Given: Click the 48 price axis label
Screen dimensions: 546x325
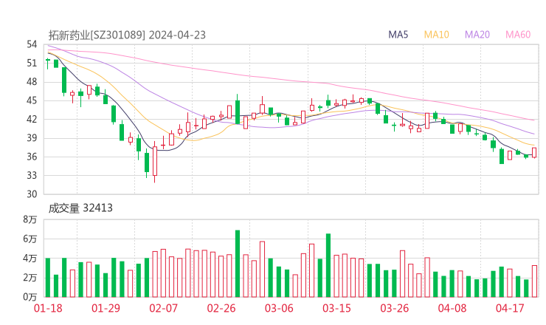Looking at the screenshot, I should pos(32,82).
